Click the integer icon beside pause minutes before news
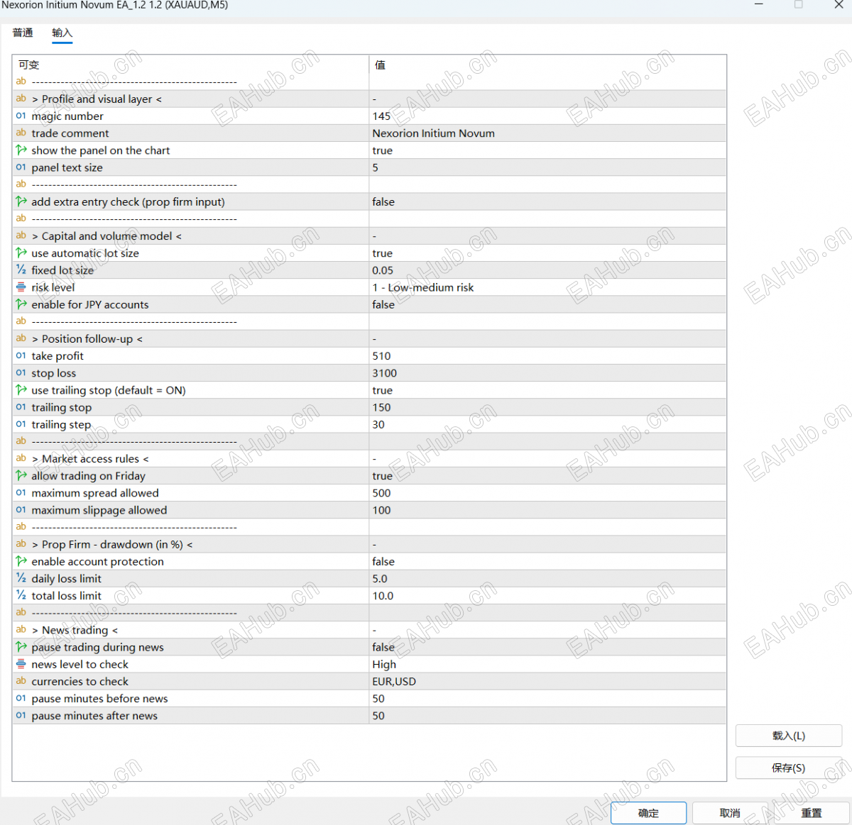The width and height of the screenshot is (852, 825). 21,698
